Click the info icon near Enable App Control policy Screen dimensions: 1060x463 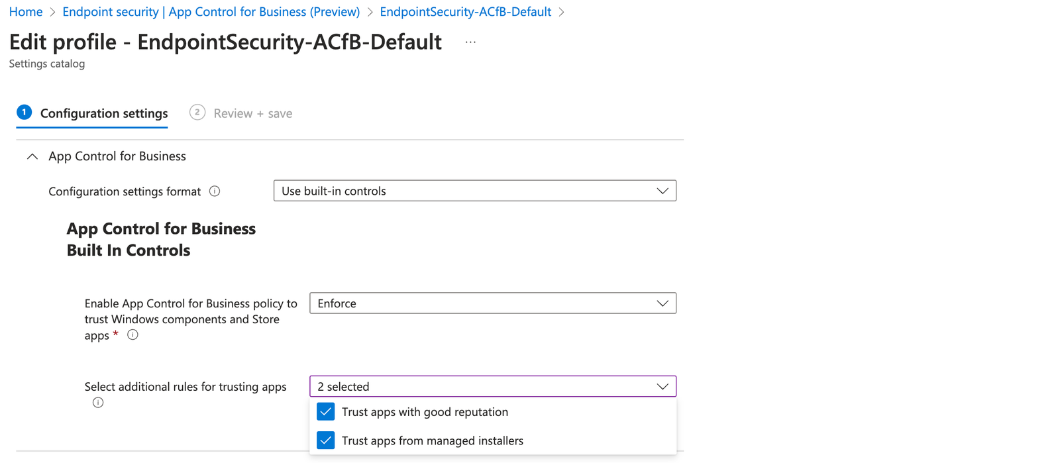tap(132, 334)
